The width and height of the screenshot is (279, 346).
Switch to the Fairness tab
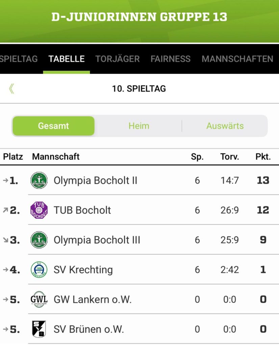click(171, 59)
